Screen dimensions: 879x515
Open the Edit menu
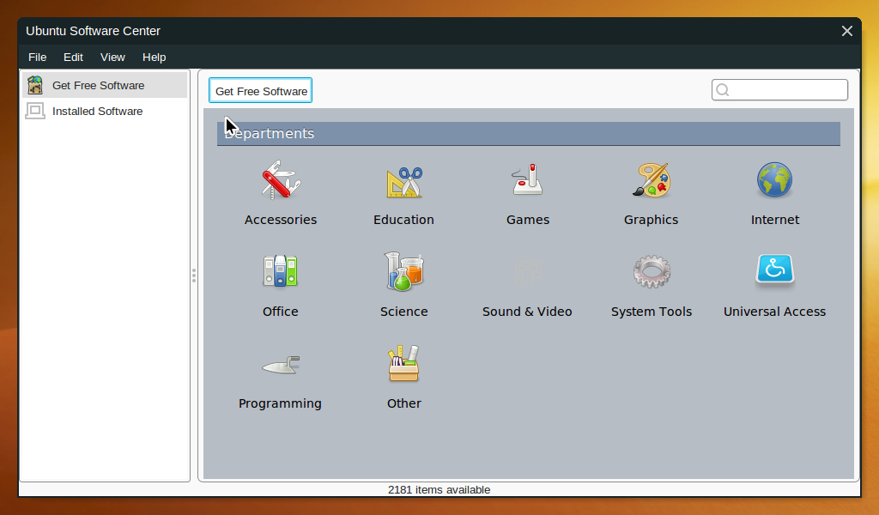click(x=74, y=58)
